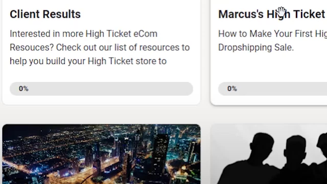
Task: Click the 'Dropshipping Sale.' text line
Action: [x=256, y=48]
